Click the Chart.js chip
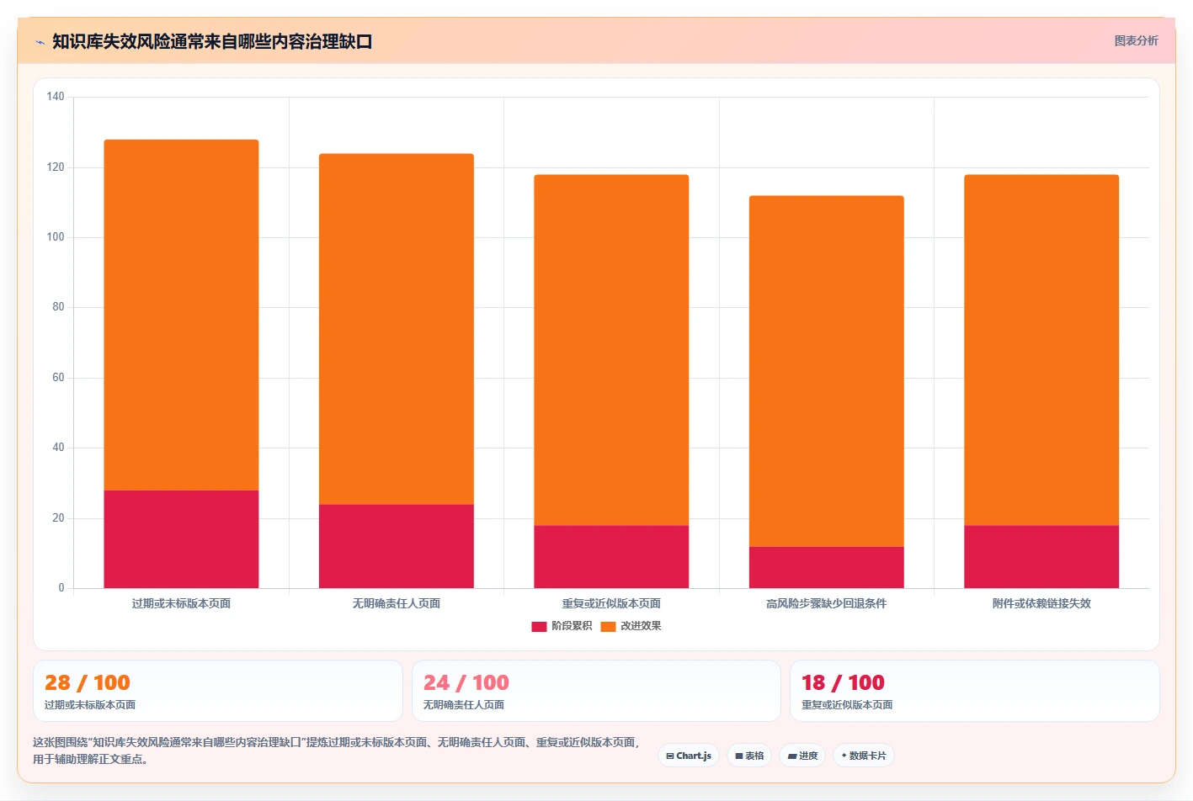Screen dimensions: 1193x801 689,756
